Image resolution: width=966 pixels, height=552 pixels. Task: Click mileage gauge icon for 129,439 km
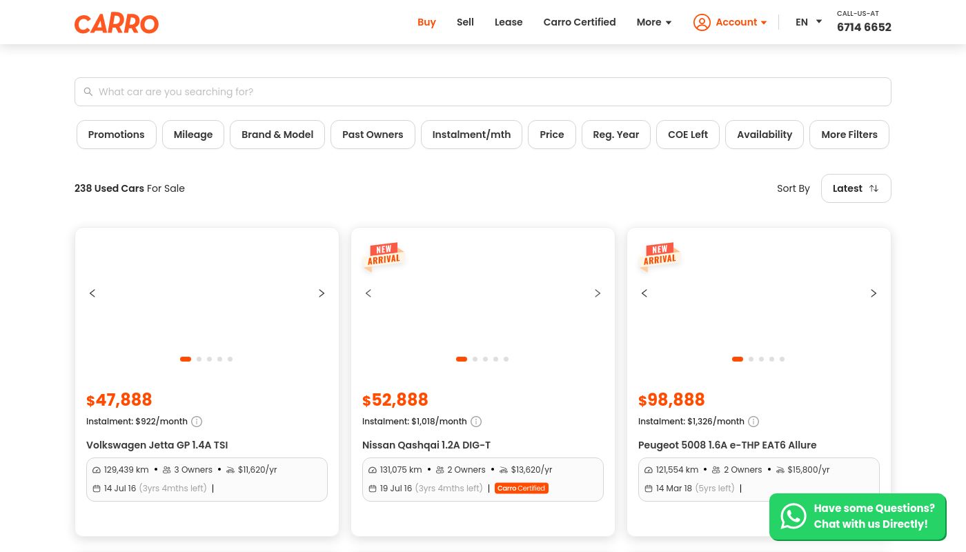(x=97, y=470)
